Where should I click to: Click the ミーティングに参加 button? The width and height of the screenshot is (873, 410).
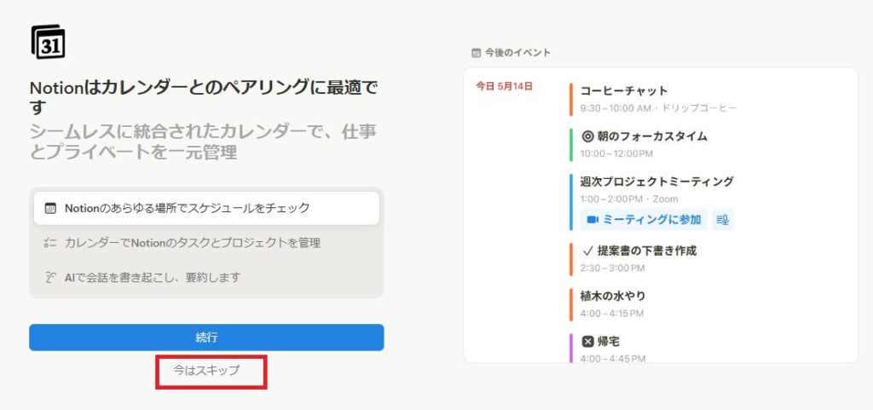click(x=644, y=220)
